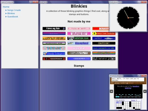
Task: Click the 'BISEXUAL' flag blinkie
Action: pos(54,33)
